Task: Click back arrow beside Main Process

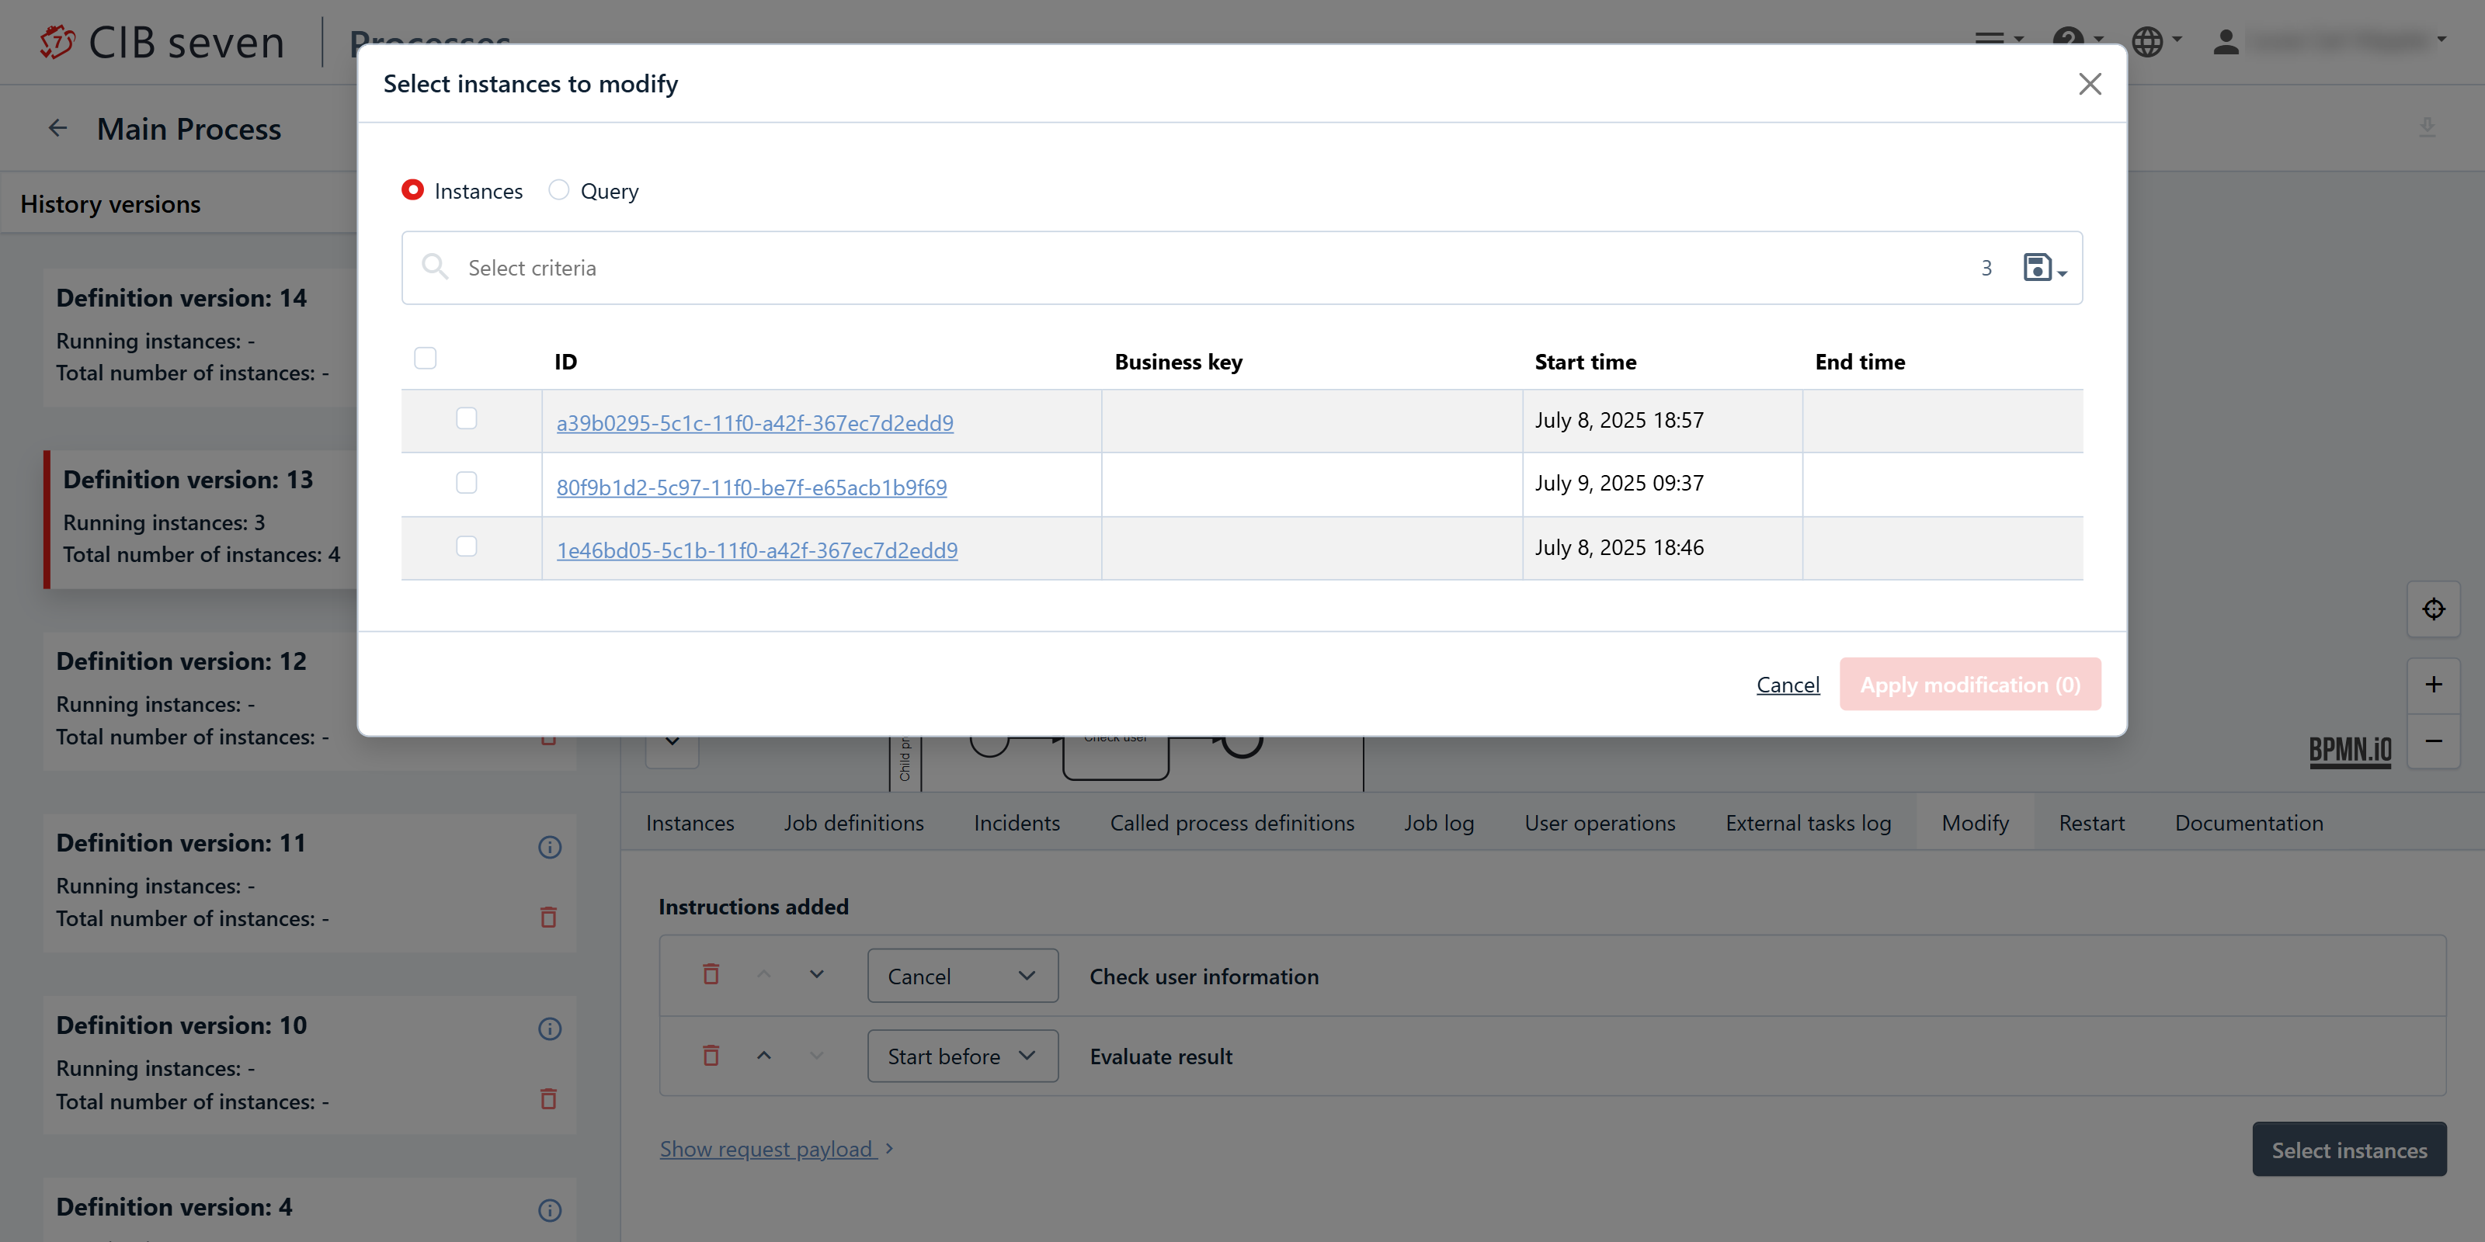Action: pyautogui.click(x=58, y=128)
